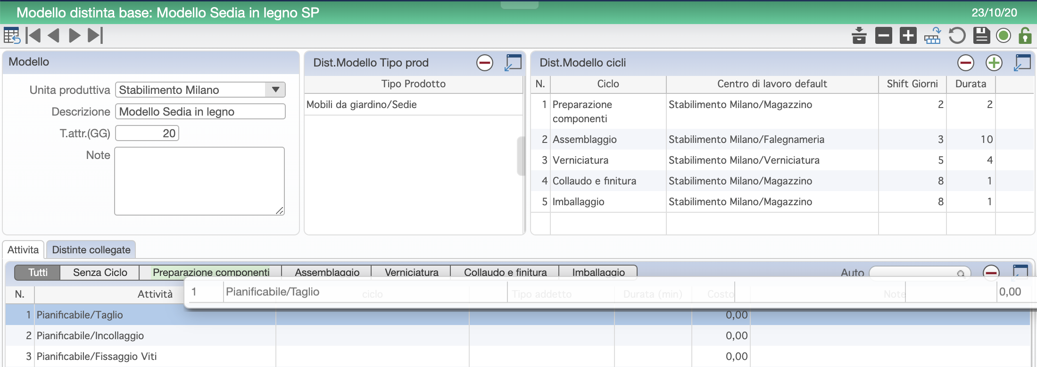Viewport: 1037px width, 367px height.
Task: Click the Note field resize grip
Action: click(280, 211)
